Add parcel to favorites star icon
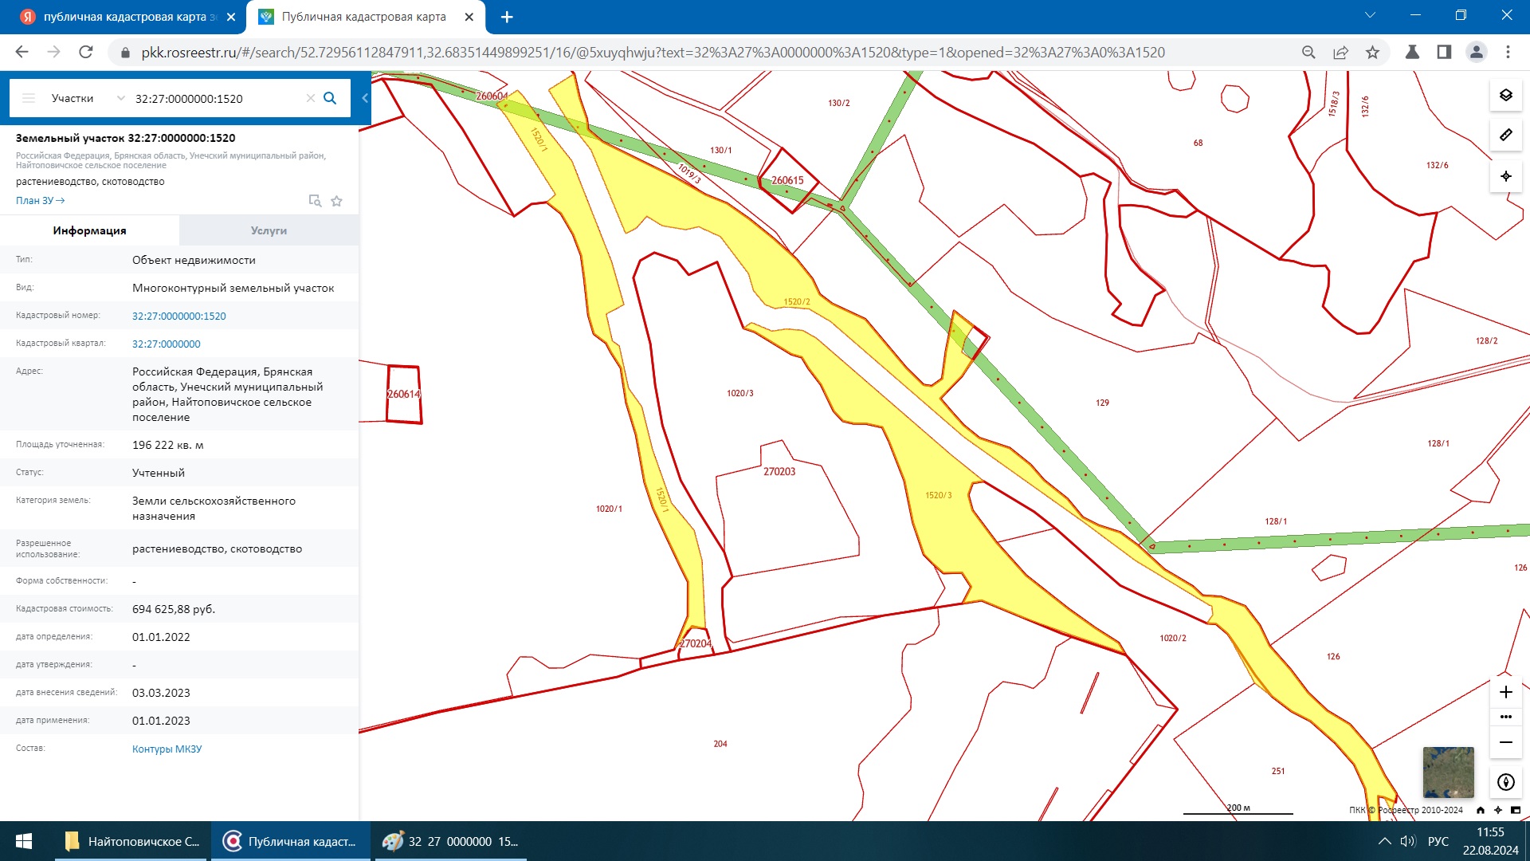The height and width of the screenshot is (861, 1530). (336, 201)
